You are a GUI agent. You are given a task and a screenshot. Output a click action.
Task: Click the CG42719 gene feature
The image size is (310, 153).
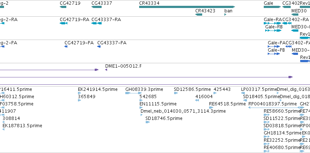pos(63,7)
